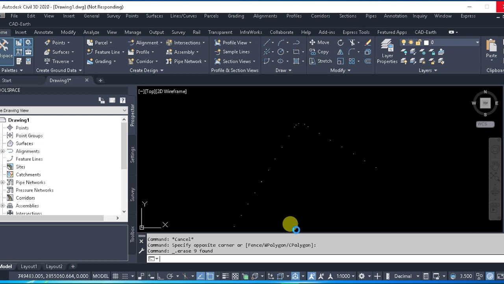Open the Corridors menu in menu bar
504x284 pixels.
point(320,16)
